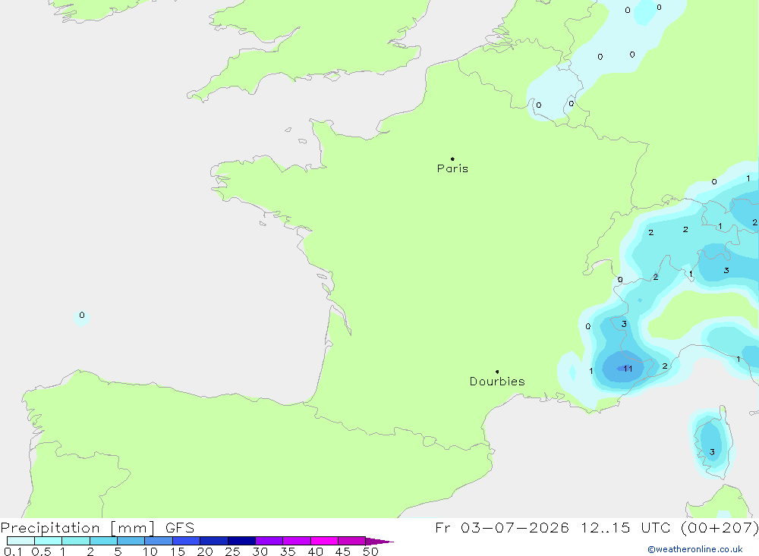Click the 11 mm precipitation value
The height and width of the screenshot is (556, 759).
[628, 369]
